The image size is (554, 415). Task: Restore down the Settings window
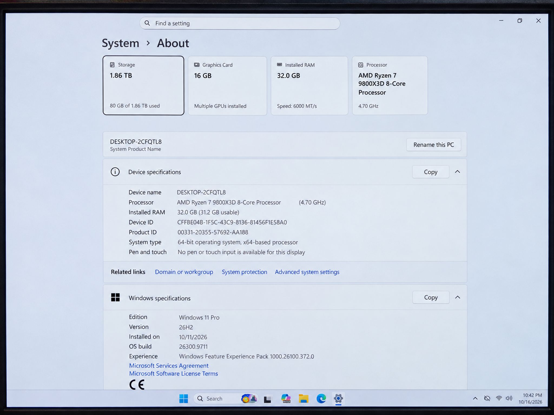(520, 21)
